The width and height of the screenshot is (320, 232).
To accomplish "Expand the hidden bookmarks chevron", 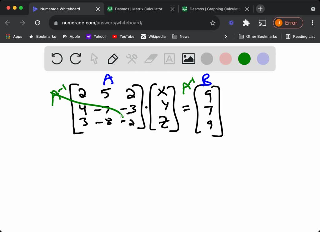I will pyautogui.click(x=226, y=36).
